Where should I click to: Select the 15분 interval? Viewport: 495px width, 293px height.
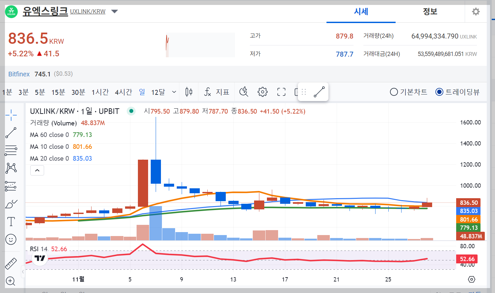pyautogui.click(x=58, y=92)
